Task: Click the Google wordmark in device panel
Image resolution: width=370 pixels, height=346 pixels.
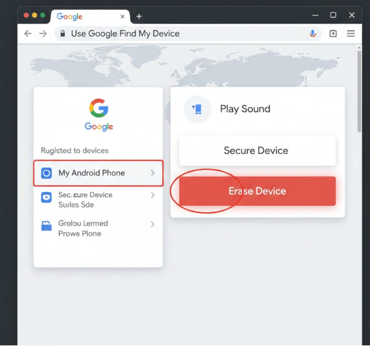Action: coord(99,127)
